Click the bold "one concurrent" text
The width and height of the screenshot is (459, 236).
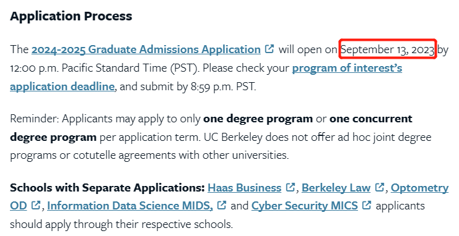tap(371, 119)
